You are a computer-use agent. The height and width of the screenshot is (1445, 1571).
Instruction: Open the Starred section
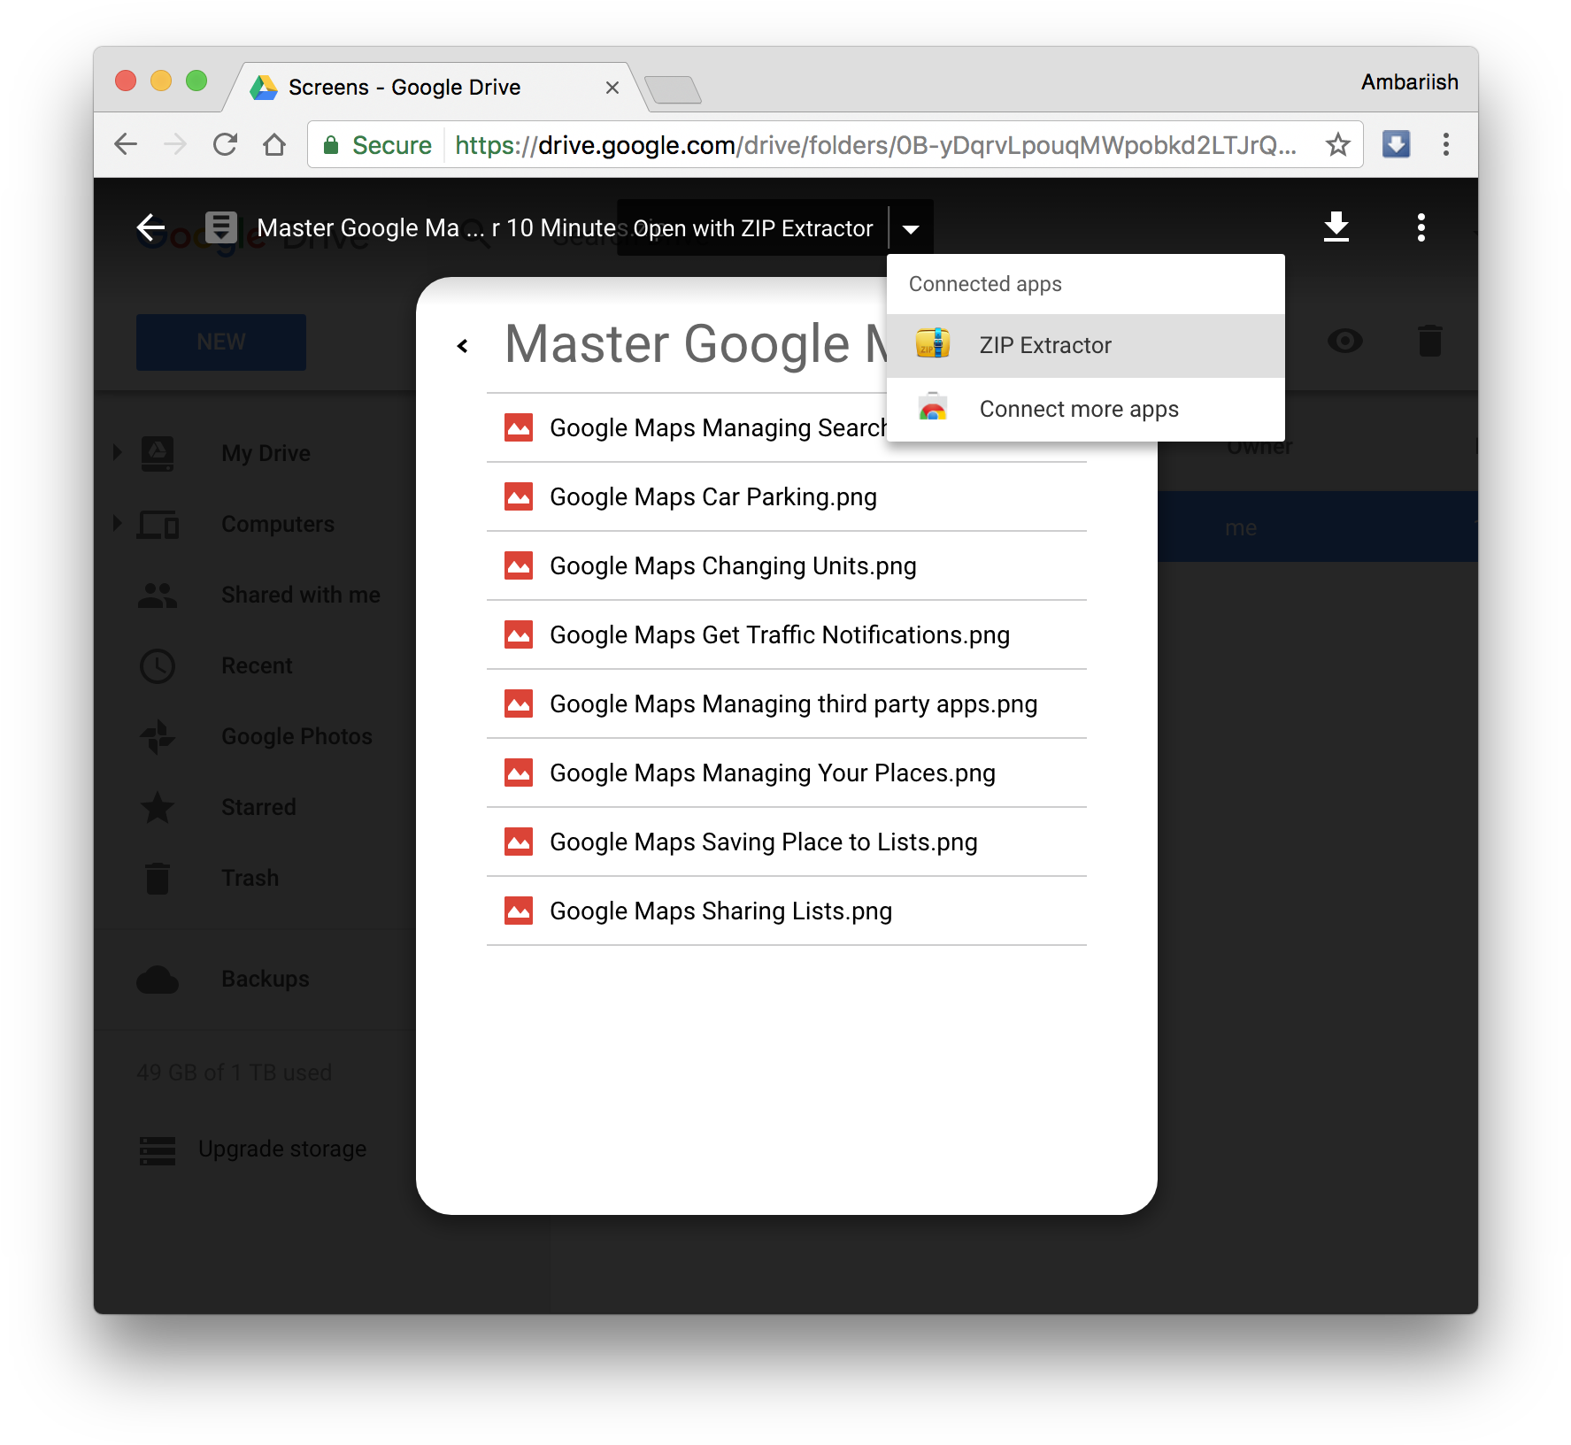[258, 807]
